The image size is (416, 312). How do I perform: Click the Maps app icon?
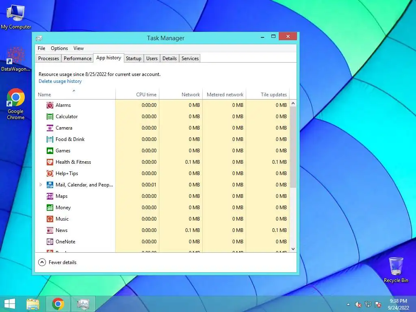[x=50, y=196]
